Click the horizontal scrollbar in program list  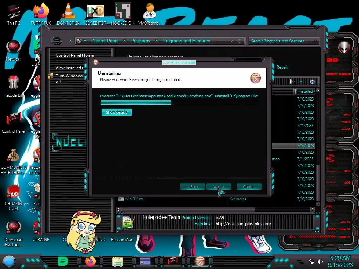pyautogui.click(x=188, y=209)
